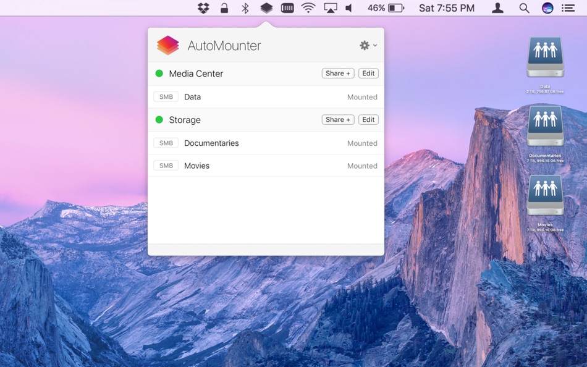The image size is (587, 367).
Task: Click Edit for Storage
Action: [368, 119]
